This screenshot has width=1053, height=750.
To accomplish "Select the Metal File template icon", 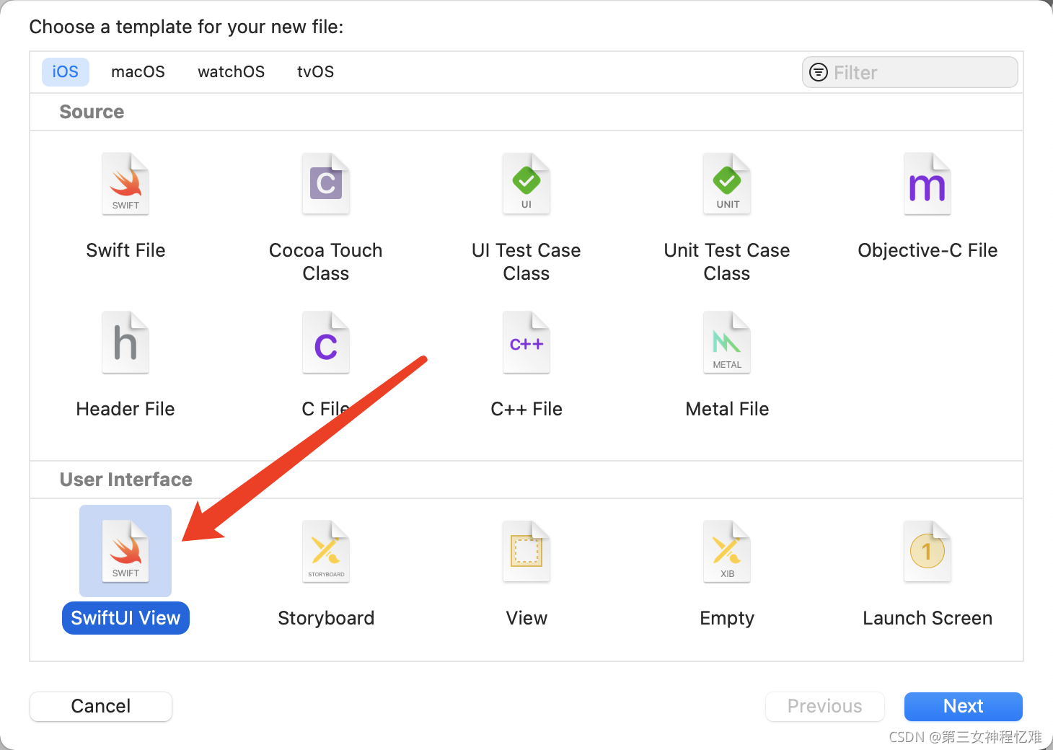I will [727, 343].
